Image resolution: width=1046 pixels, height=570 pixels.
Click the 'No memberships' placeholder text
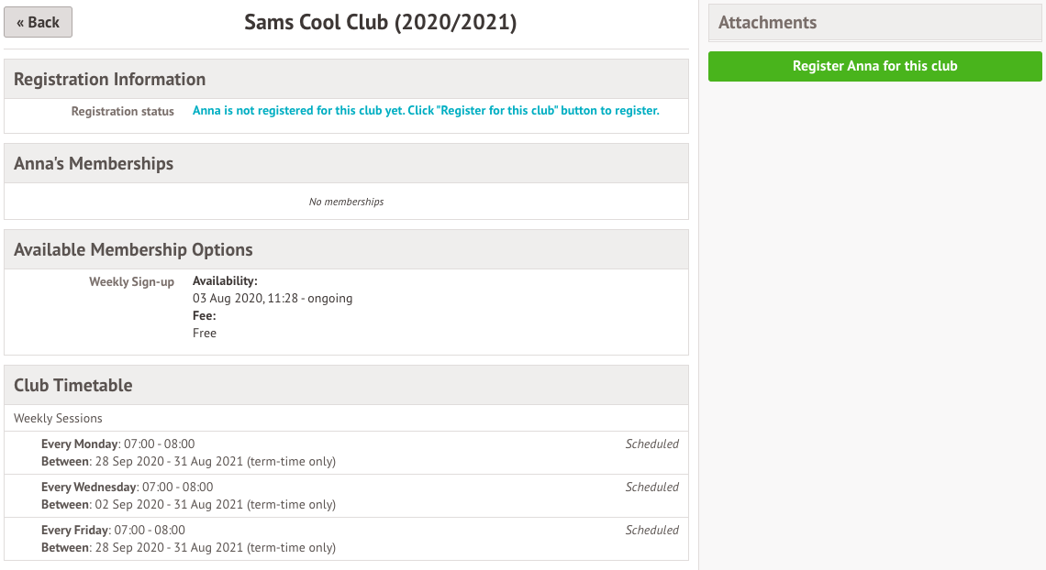[x=346, y=202]
